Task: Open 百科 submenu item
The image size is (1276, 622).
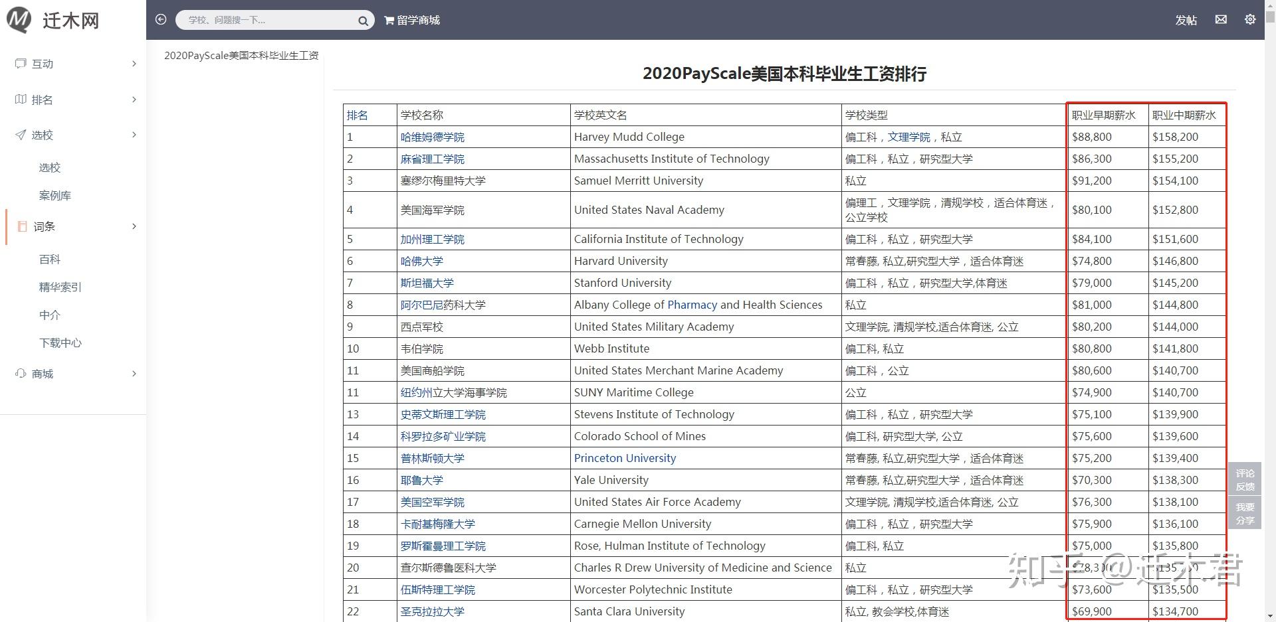Action: (x=50, y=260)
